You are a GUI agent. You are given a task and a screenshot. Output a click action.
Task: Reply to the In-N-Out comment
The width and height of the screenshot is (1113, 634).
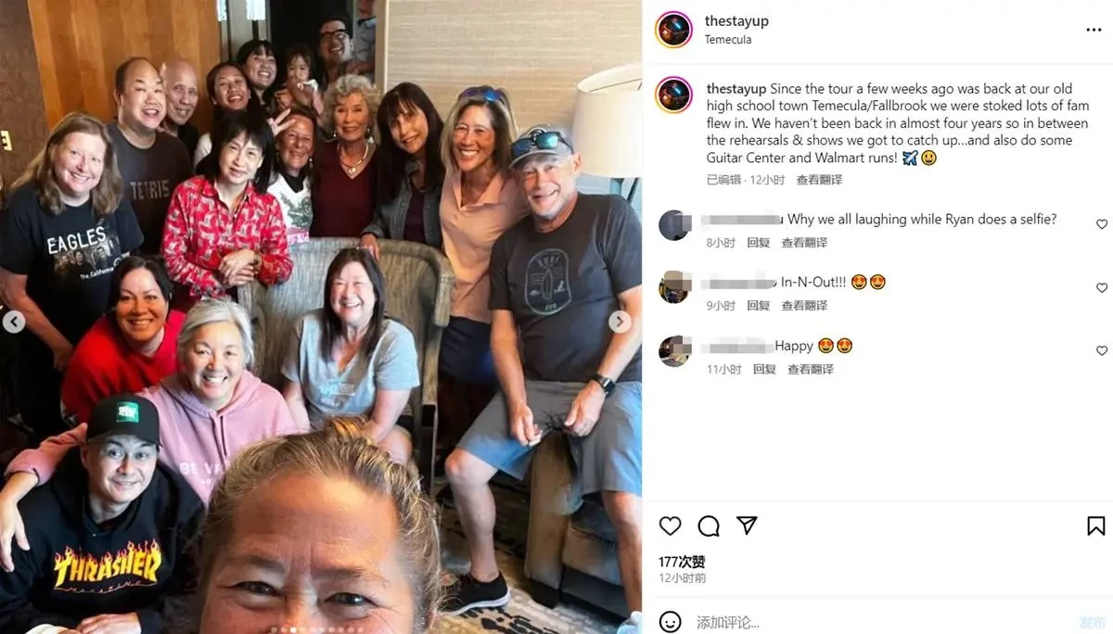759,305
